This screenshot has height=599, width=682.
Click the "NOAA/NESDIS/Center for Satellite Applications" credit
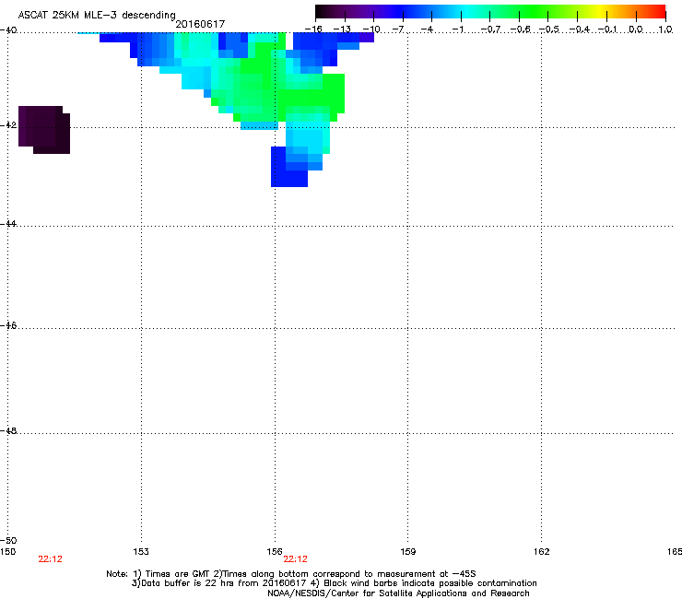pos(398,593)
